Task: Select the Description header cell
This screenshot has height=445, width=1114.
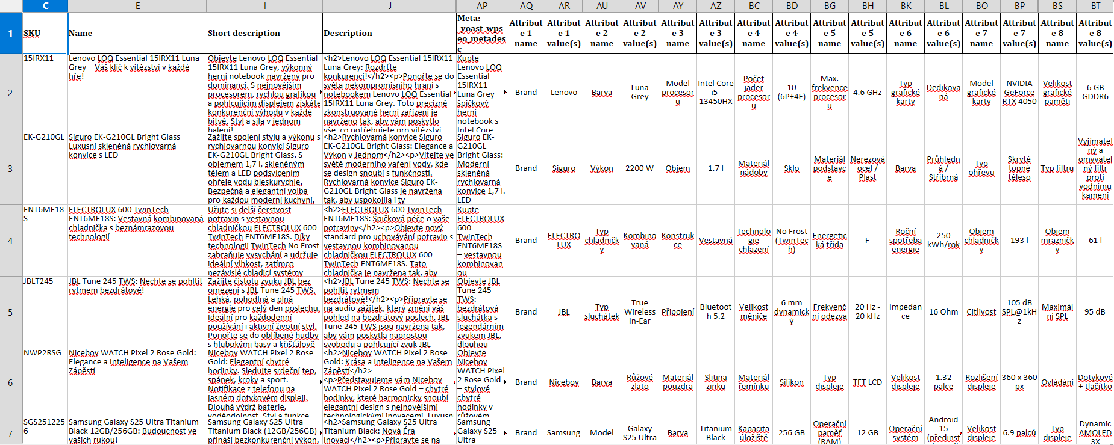Action: point(389,33)
